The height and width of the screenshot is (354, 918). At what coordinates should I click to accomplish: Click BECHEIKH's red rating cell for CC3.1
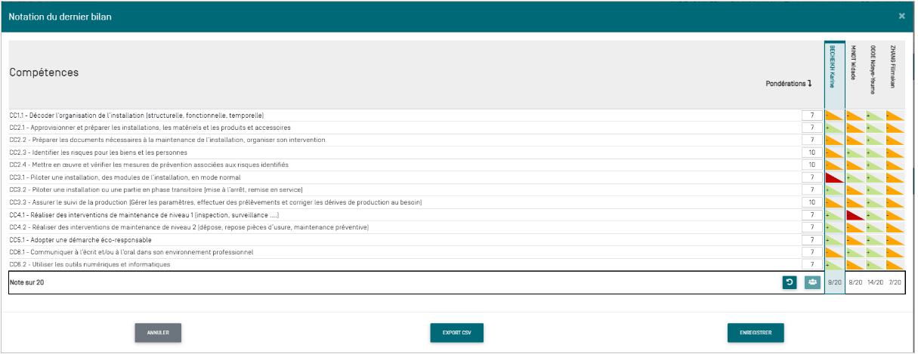click(834, 177)
